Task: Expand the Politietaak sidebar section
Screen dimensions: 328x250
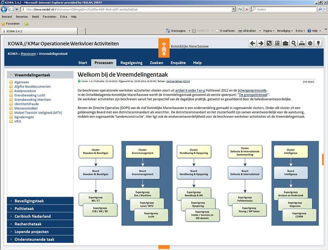Action: tap(24, 209)
